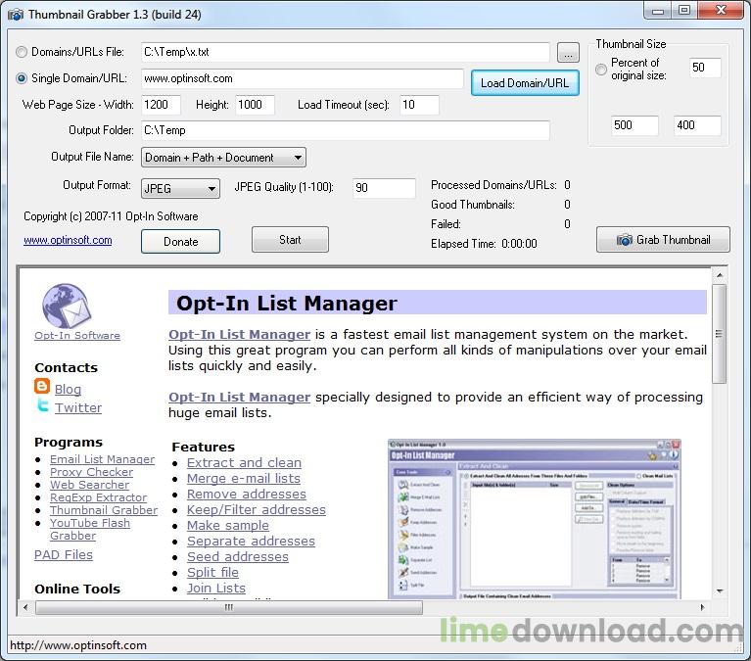The height and width of the screenshot is (661, 751).
Task: Click the Start button
Action: coord(290,240)
